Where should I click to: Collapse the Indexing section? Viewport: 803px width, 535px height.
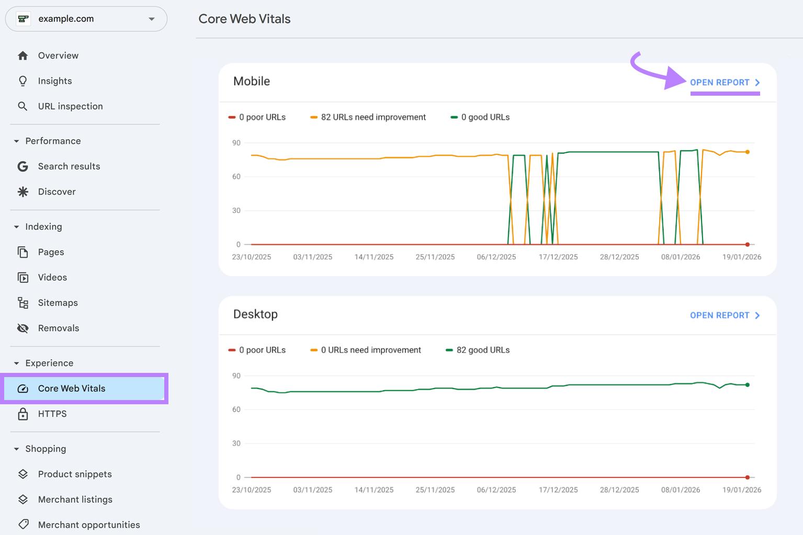click(16, 226)
